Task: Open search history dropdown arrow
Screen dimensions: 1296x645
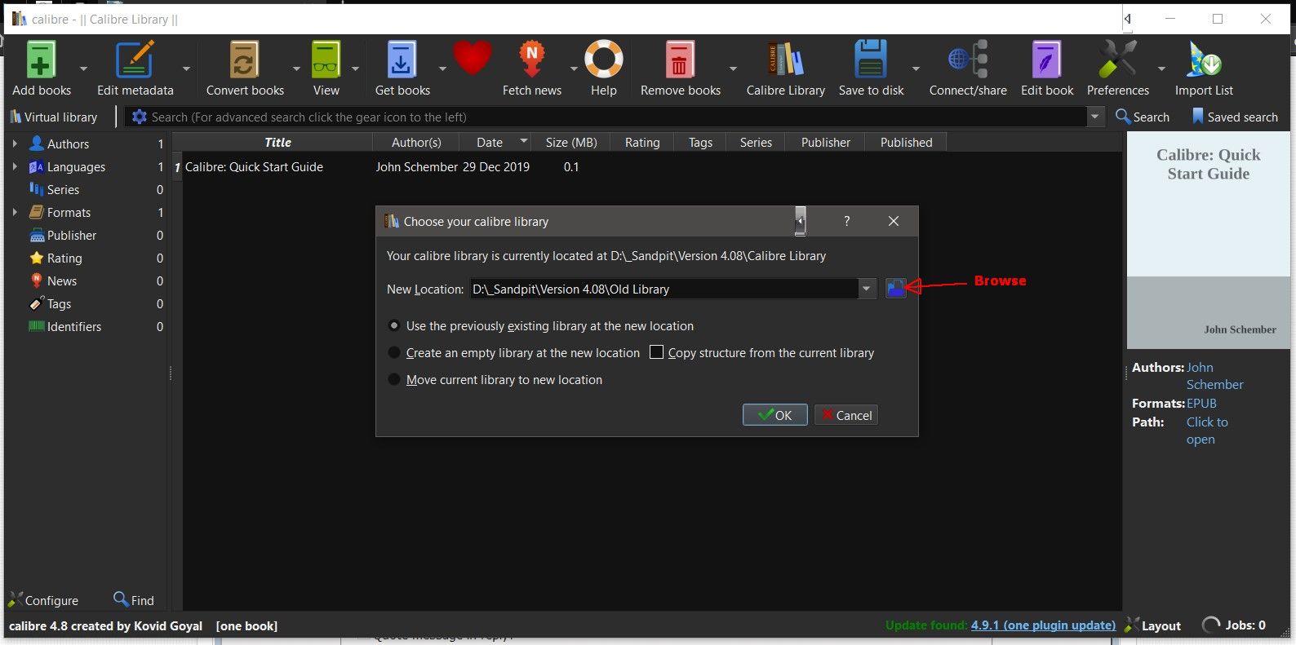Action: pos(1095,117)
